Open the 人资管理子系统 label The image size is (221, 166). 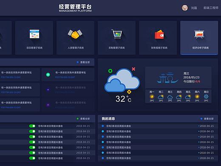pyautogui.click(x=76, y=48)
